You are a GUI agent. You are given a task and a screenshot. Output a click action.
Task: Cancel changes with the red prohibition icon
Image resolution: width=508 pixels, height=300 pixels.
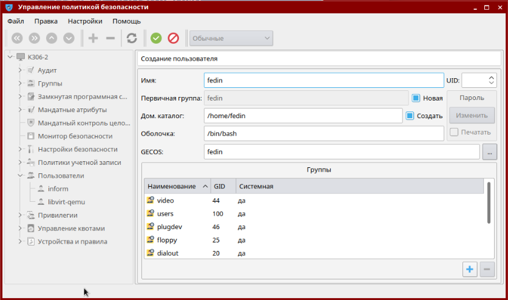(174, 38)
